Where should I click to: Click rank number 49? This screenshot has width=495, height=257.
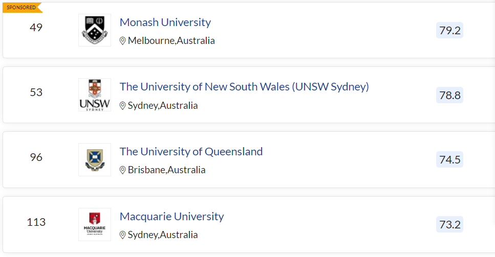pos(36,28)
